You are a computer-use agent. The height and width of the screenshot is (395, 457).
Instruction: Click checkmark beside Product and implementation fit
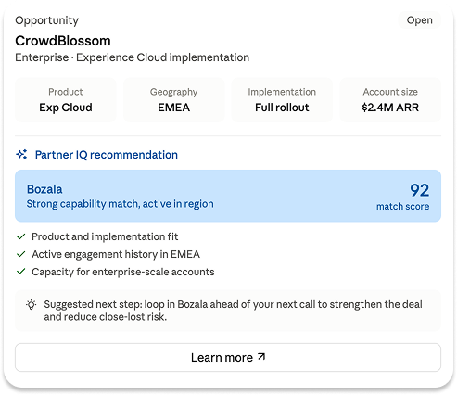click(x=20, y=236)
